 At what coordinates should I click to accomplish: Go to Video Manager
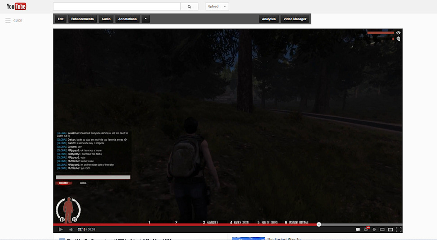click(295, 19)
